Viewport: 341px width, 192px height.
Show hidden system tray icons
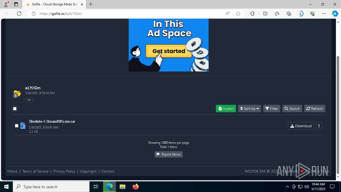pos(287,187)
